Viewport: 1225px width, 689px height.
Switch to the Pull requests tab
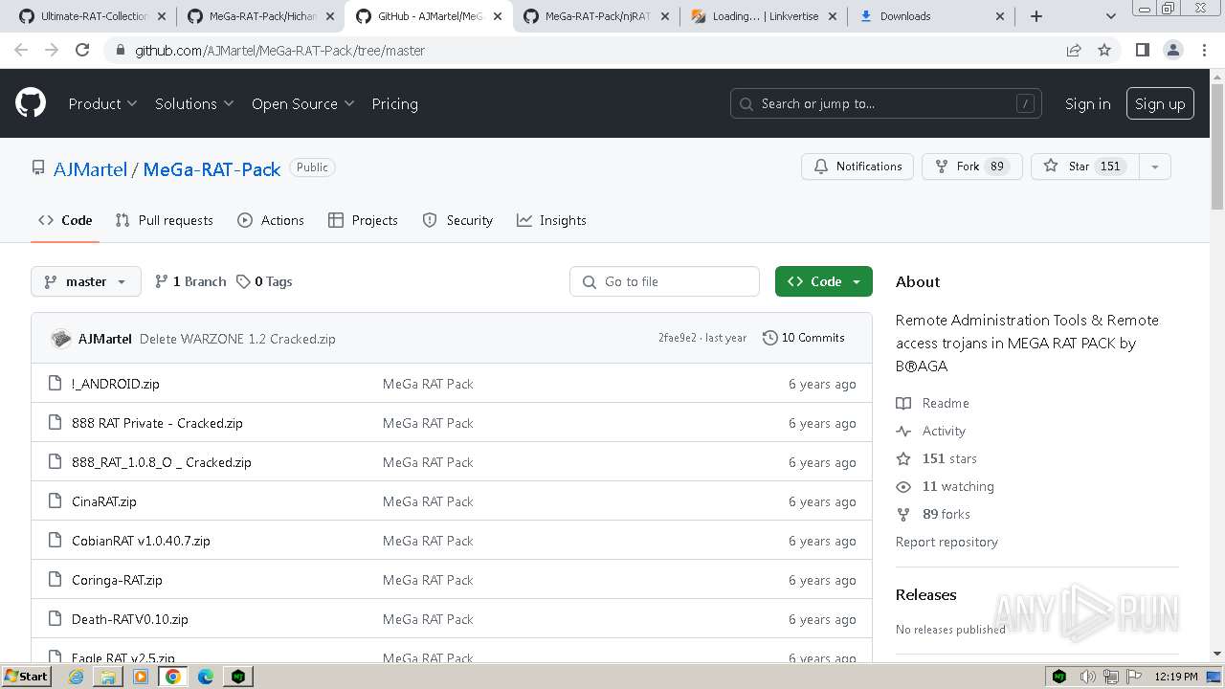(164, 220)
